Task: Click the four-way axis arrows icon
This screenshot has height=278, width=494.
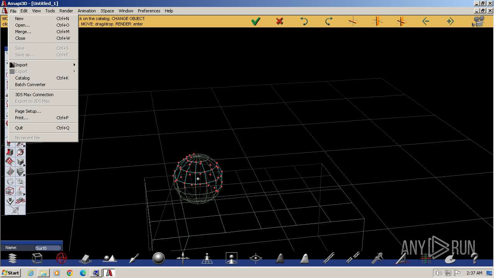Action: click(183, 258)
